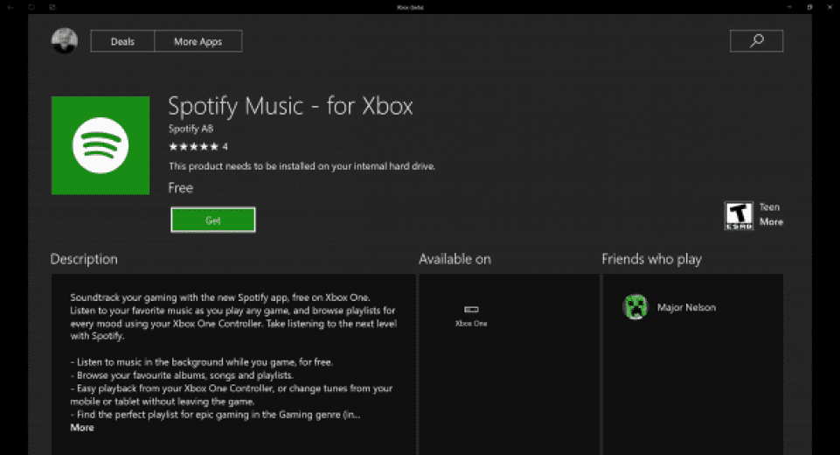Image resolution: width=840 pixels, height=455 pixels.
Task: Click the green Get button
Action: (x=213, y=220)
